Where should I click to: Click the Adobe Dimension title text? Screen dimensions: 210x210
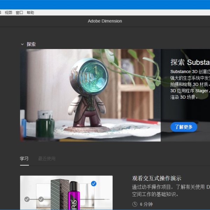[105, 21]
